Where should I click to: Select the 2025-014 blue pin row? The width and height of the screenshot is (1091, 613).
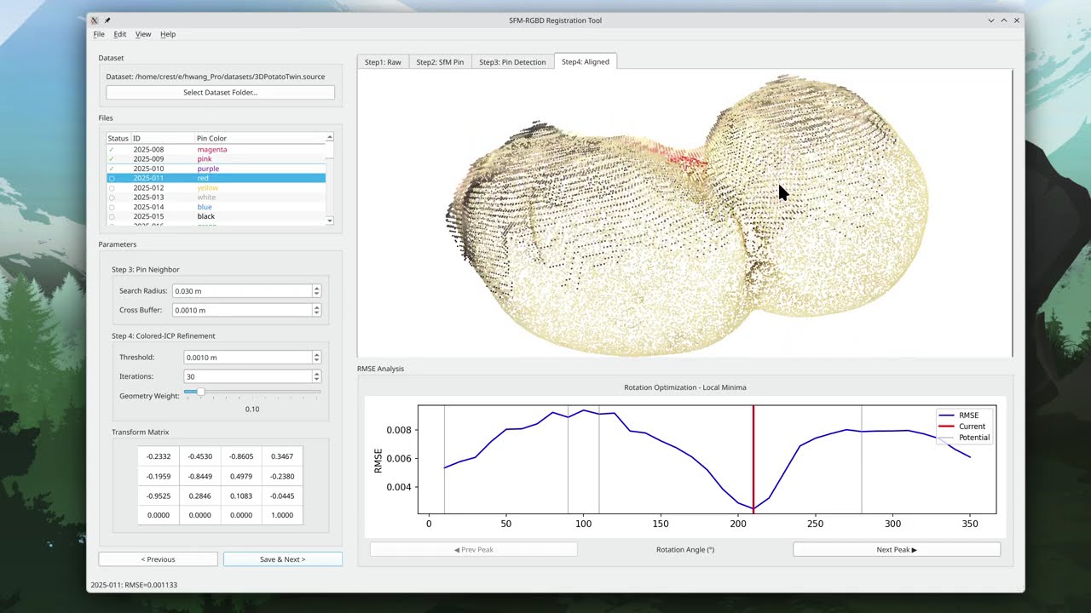[x=216, y=207]
